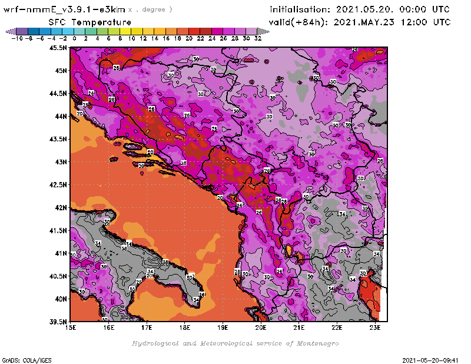This screenshot has height=364, width=471.
Task: Click the "22" legend tick label
Action: coord(200,38)
